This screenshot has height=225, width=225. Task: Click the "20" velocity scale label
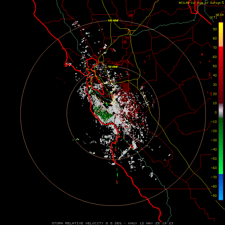(x=215, y=94)
